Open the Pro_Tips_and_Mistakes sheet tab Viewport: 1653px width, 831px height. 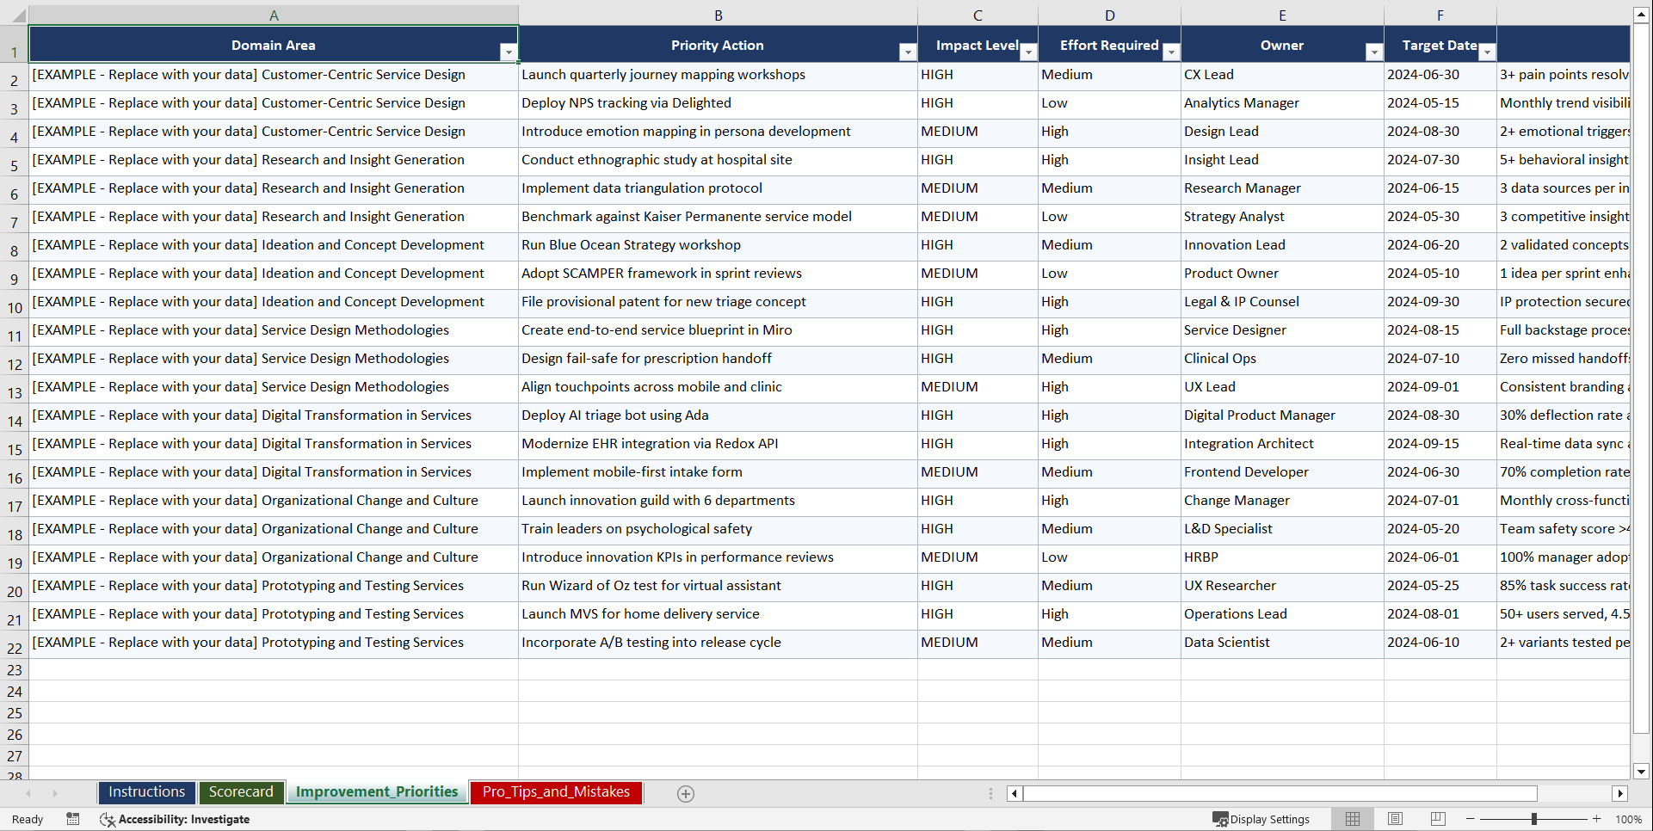click(556, 792)
